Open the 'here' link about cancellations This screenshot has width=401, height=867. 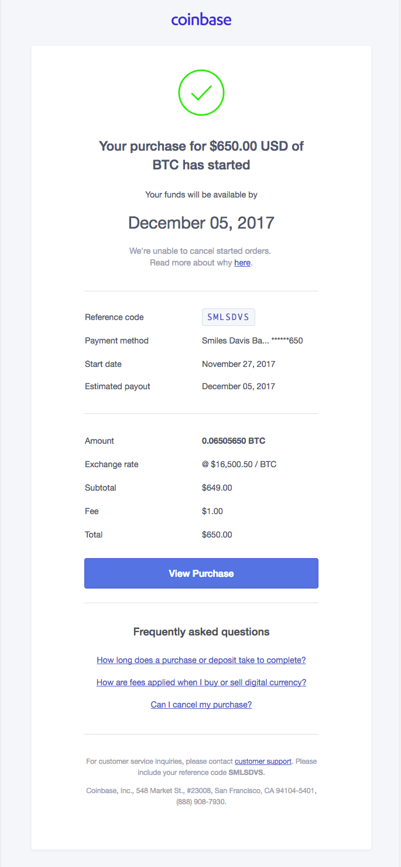coord(242,263)
